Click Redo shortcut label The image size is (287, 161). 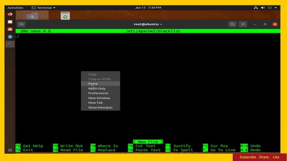[255, 150]
